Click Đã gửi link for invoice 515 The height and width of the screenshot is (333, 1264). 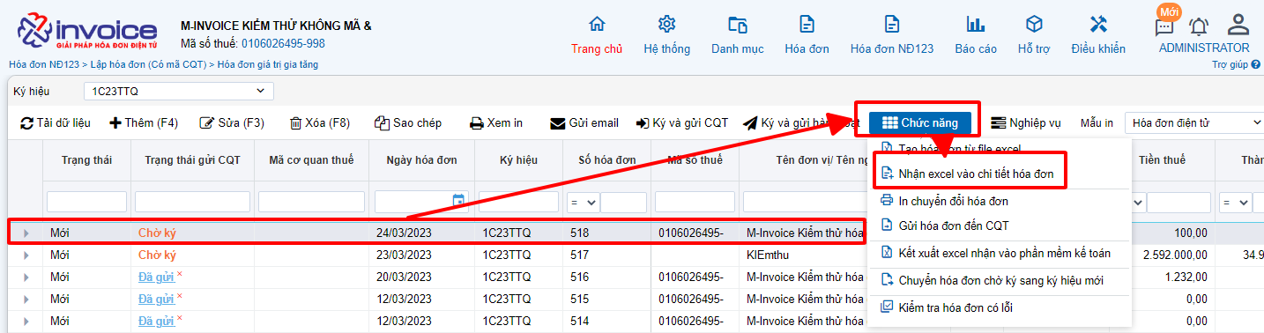point(156,300)
